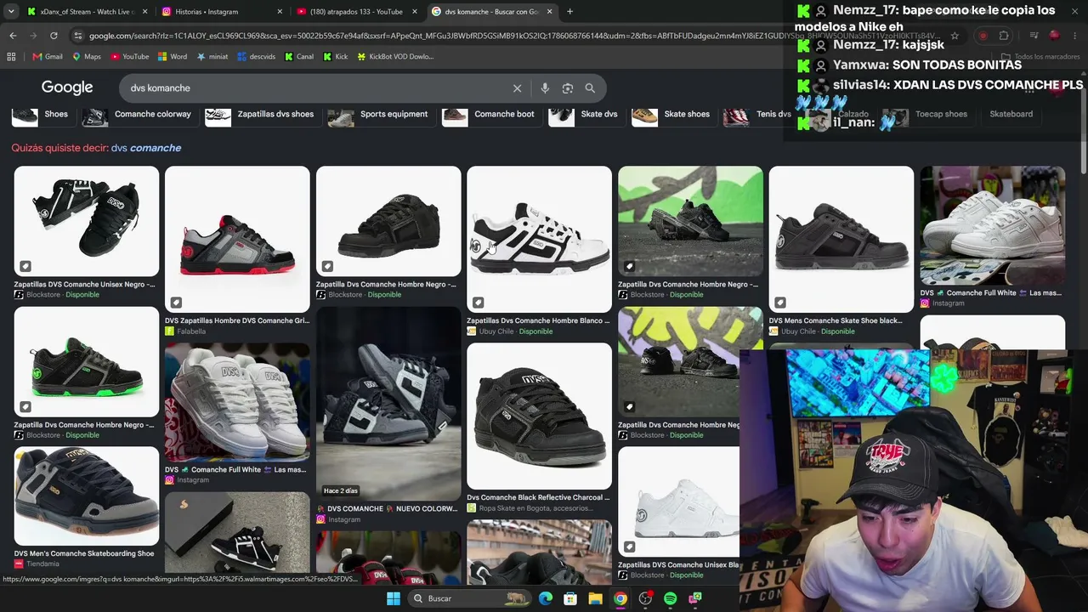Open the white Comanche Unisex Blanco image
The height and width of the screenshot is (612, 1088).
(x=678, y=501)
